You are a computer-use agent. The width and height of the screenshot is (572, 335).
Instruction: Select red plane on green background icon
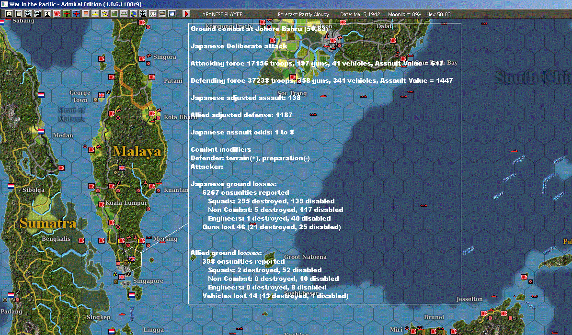coord(67,14)
